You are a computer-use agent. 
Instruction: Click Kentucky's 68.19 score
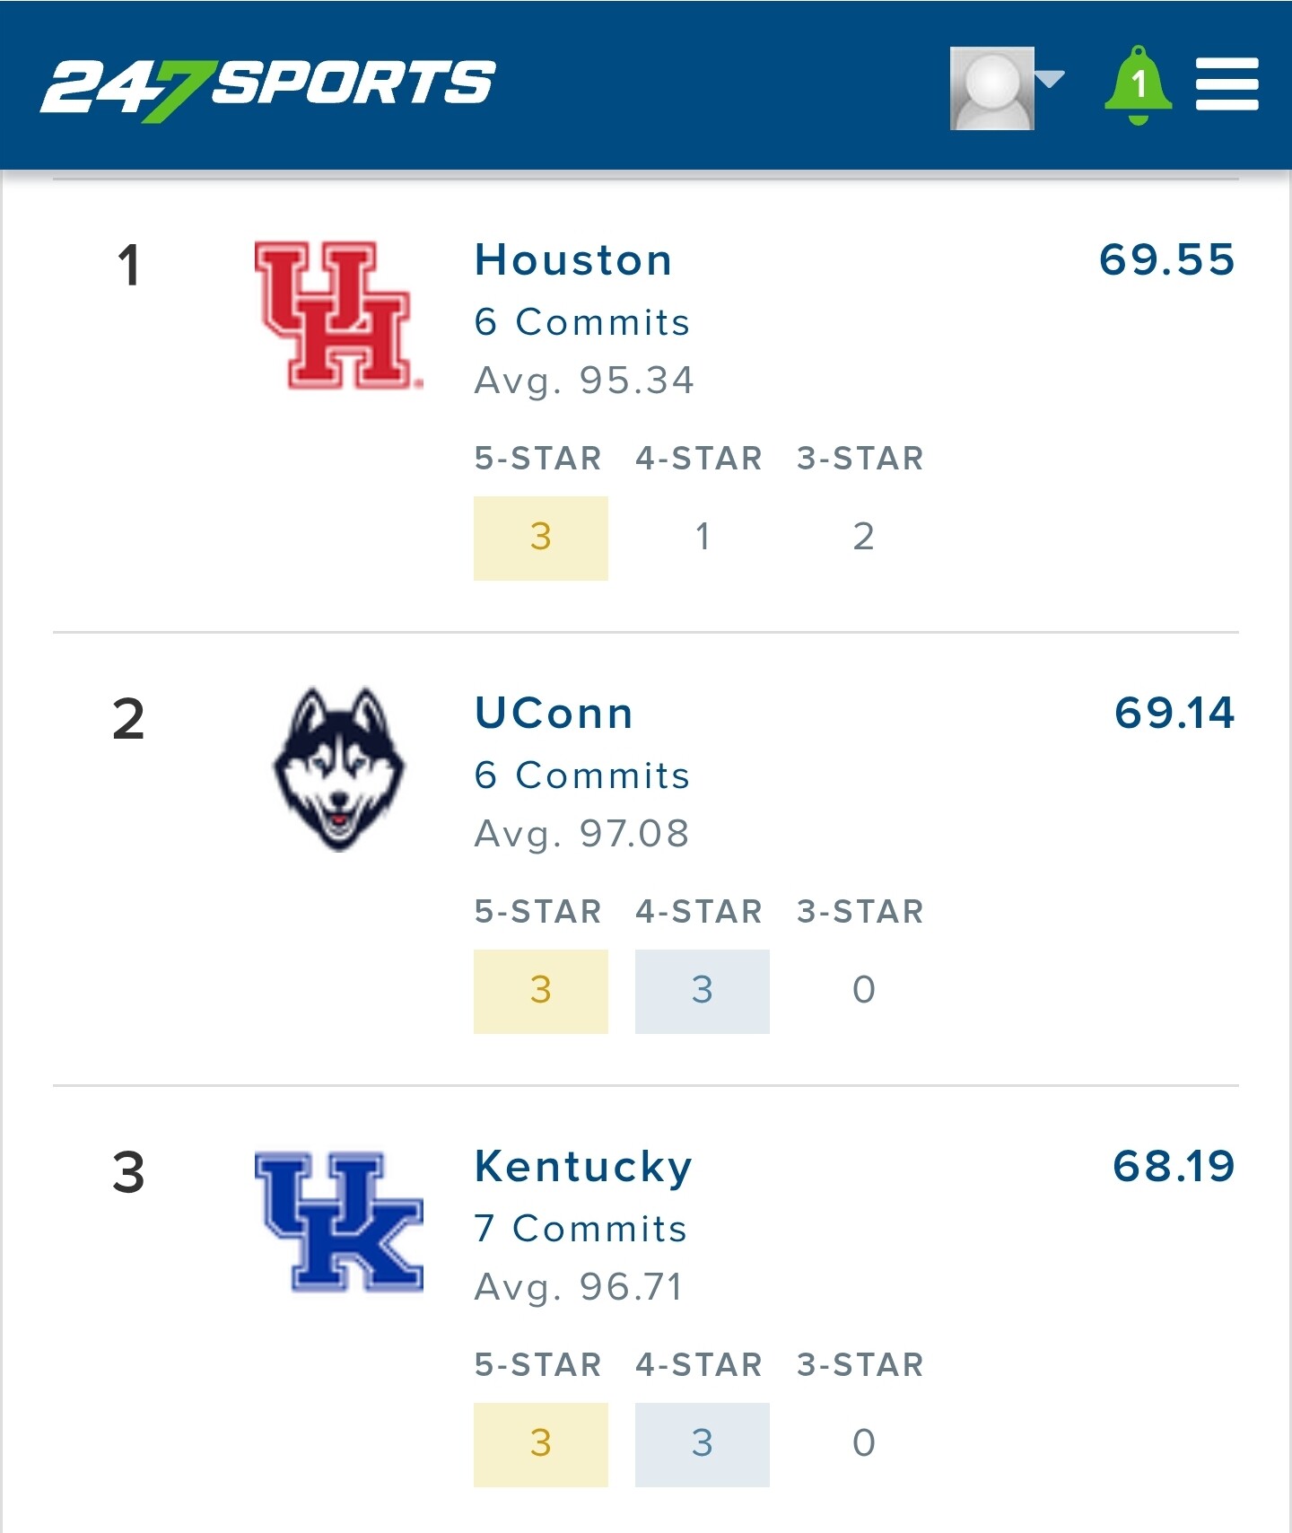tap(1174, 1167)
